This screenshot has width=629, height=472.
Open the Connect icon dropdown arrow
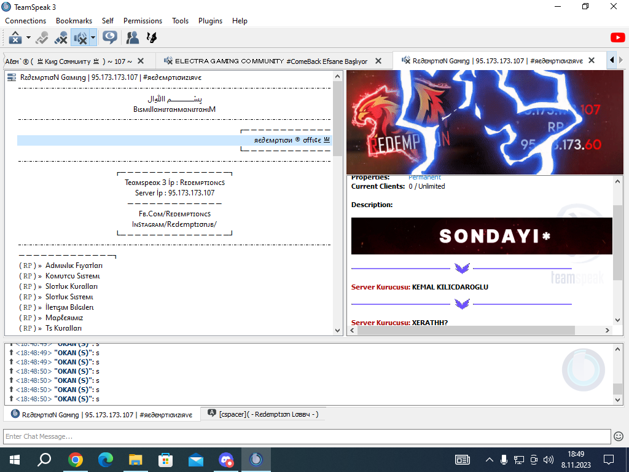[28, 37]
